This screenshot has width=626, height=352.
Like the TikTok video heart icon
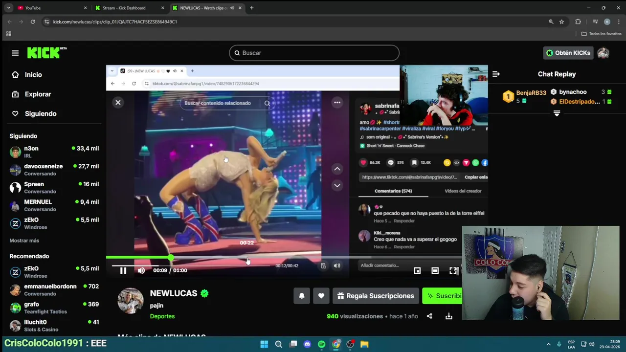pyautogui.click(x=363, y=162)
